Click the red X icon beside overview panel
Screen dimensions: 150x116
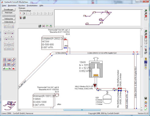146,16
